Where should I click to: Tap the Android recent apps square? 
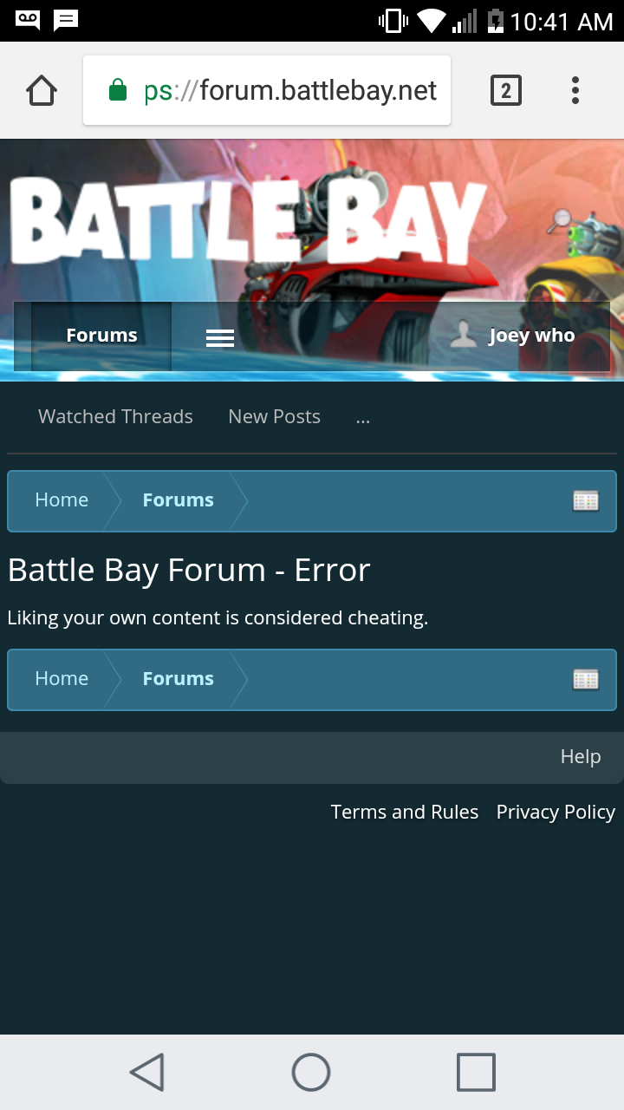click(x=476, y=1072)
